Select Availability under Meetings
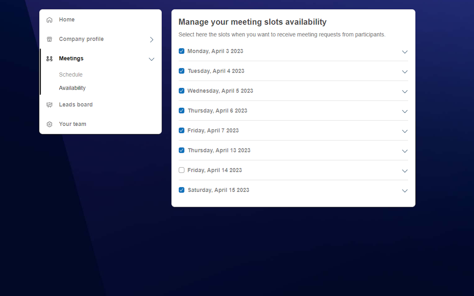This screenshot has width=474, height=296. click(72, 88)
